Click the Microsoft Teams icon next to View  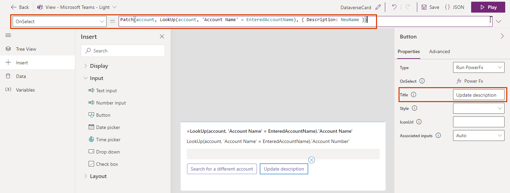click(x=40, y=7)
